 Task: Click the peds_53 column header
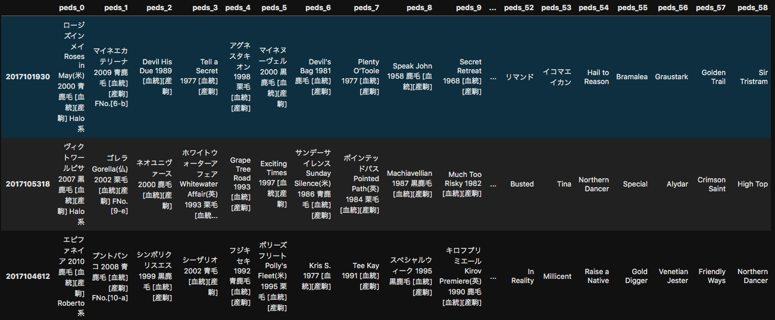[x=556, y=8]
